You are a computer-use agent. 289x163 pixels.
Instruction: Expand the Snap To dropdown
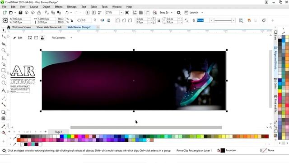172,13
